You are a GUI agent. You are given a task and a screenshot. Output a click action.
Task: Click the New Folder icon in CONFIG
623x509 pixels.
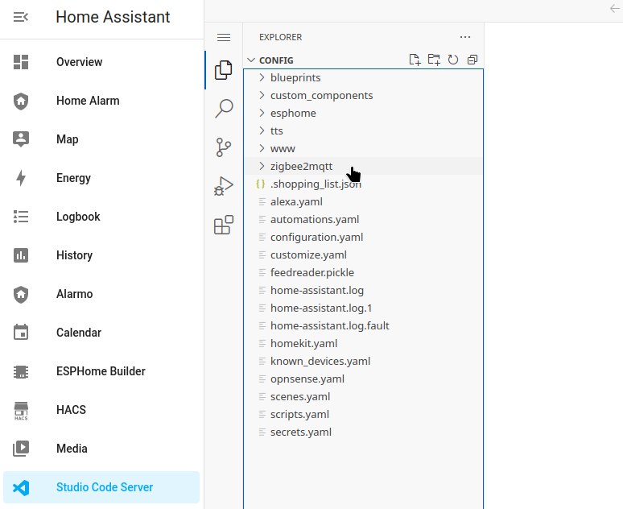point(434,60)
